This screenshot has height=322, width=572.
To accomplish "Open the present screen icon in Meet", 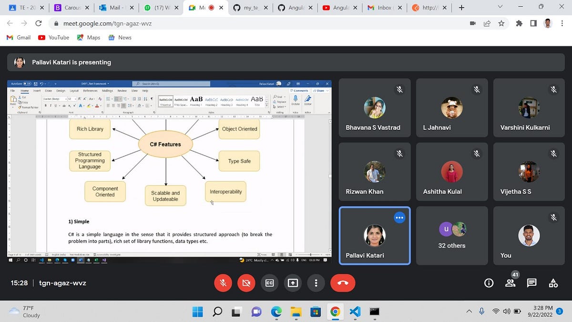I will [x=293, y=283].
